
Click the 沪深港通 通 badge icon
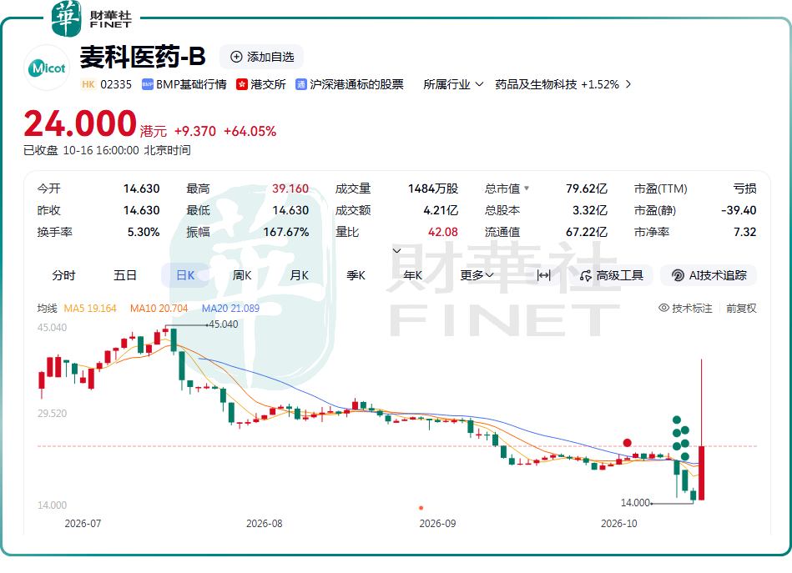(x=301, y=84)
